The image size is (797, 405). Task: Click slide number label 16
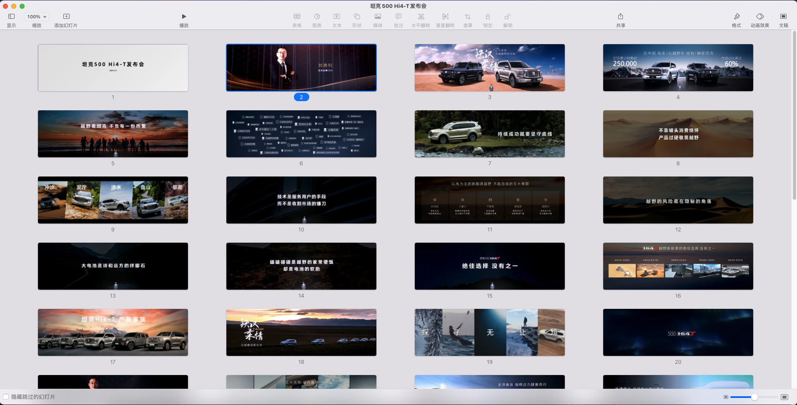678,296
